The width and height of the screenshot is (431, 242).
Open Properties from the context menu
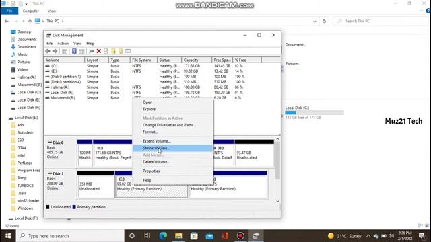tap(172, 171)
